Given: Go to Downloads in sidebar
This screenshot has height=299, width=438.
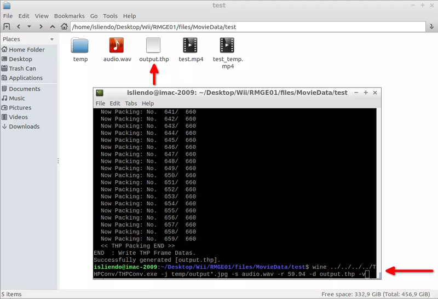Looking at the screenshot, I should [24, 127].
